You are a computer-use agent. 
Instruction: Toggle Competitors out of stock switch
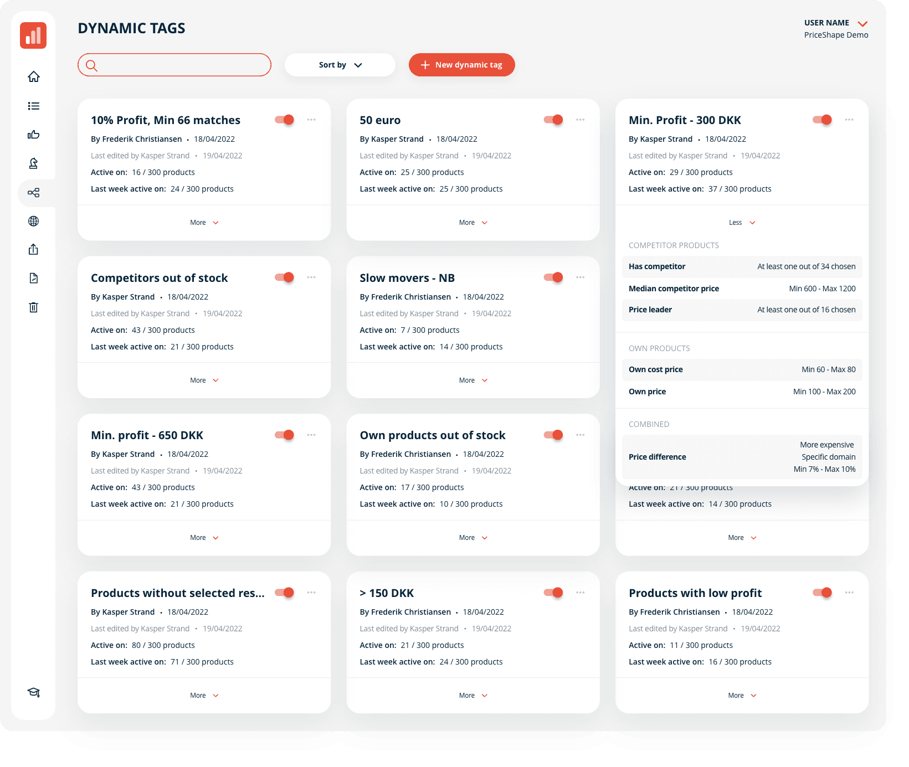[x=285, y=277]
